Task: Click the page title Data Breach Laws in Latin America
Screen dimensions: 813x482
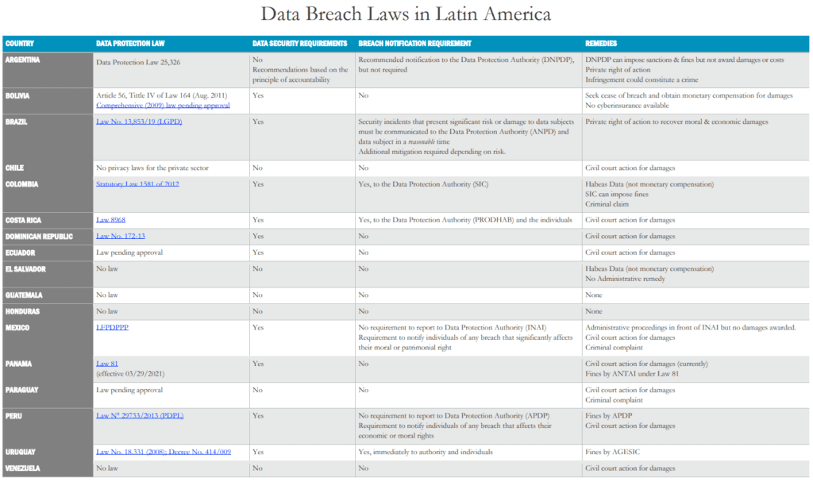Action: pos(406,15)
